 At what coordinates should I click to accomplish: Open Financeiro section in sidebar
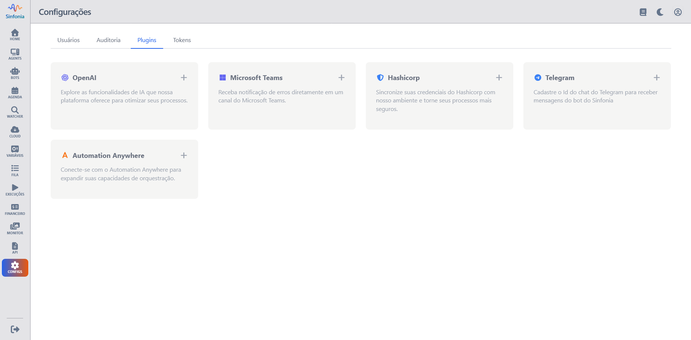click(15, 209)
